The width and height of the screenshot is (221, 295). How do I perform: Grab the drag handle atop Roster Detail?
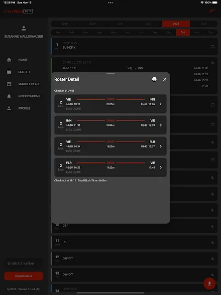tap(110, 74)
